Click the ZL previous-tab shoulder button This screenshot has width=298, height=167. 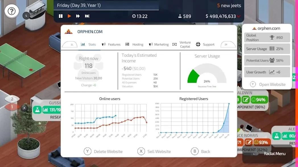tap(70, 44)
